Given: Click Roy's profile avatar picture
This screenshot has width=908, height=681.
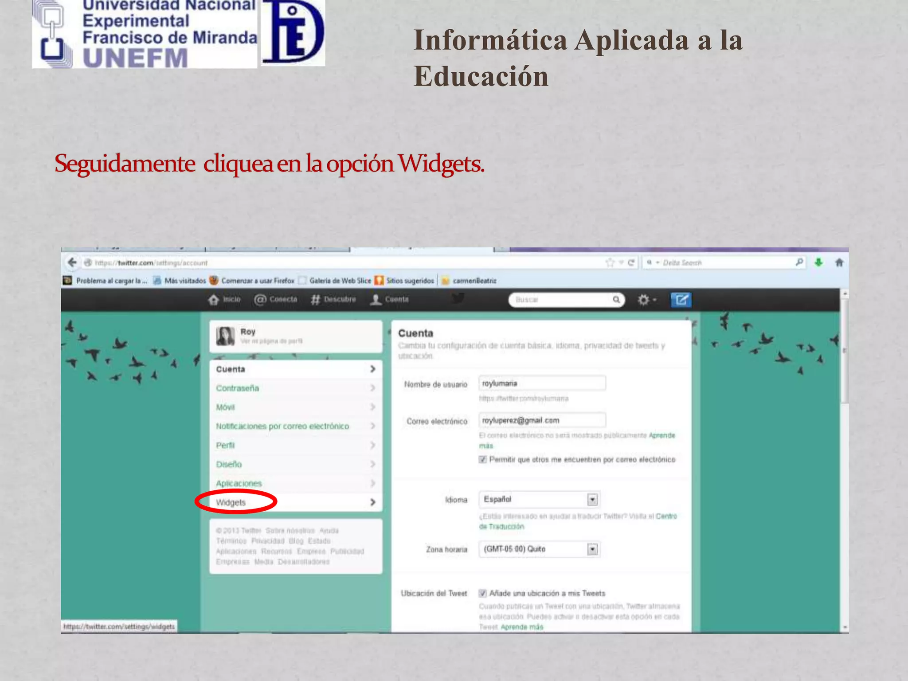Looking at the screenshot, I should tap(225, 336).
